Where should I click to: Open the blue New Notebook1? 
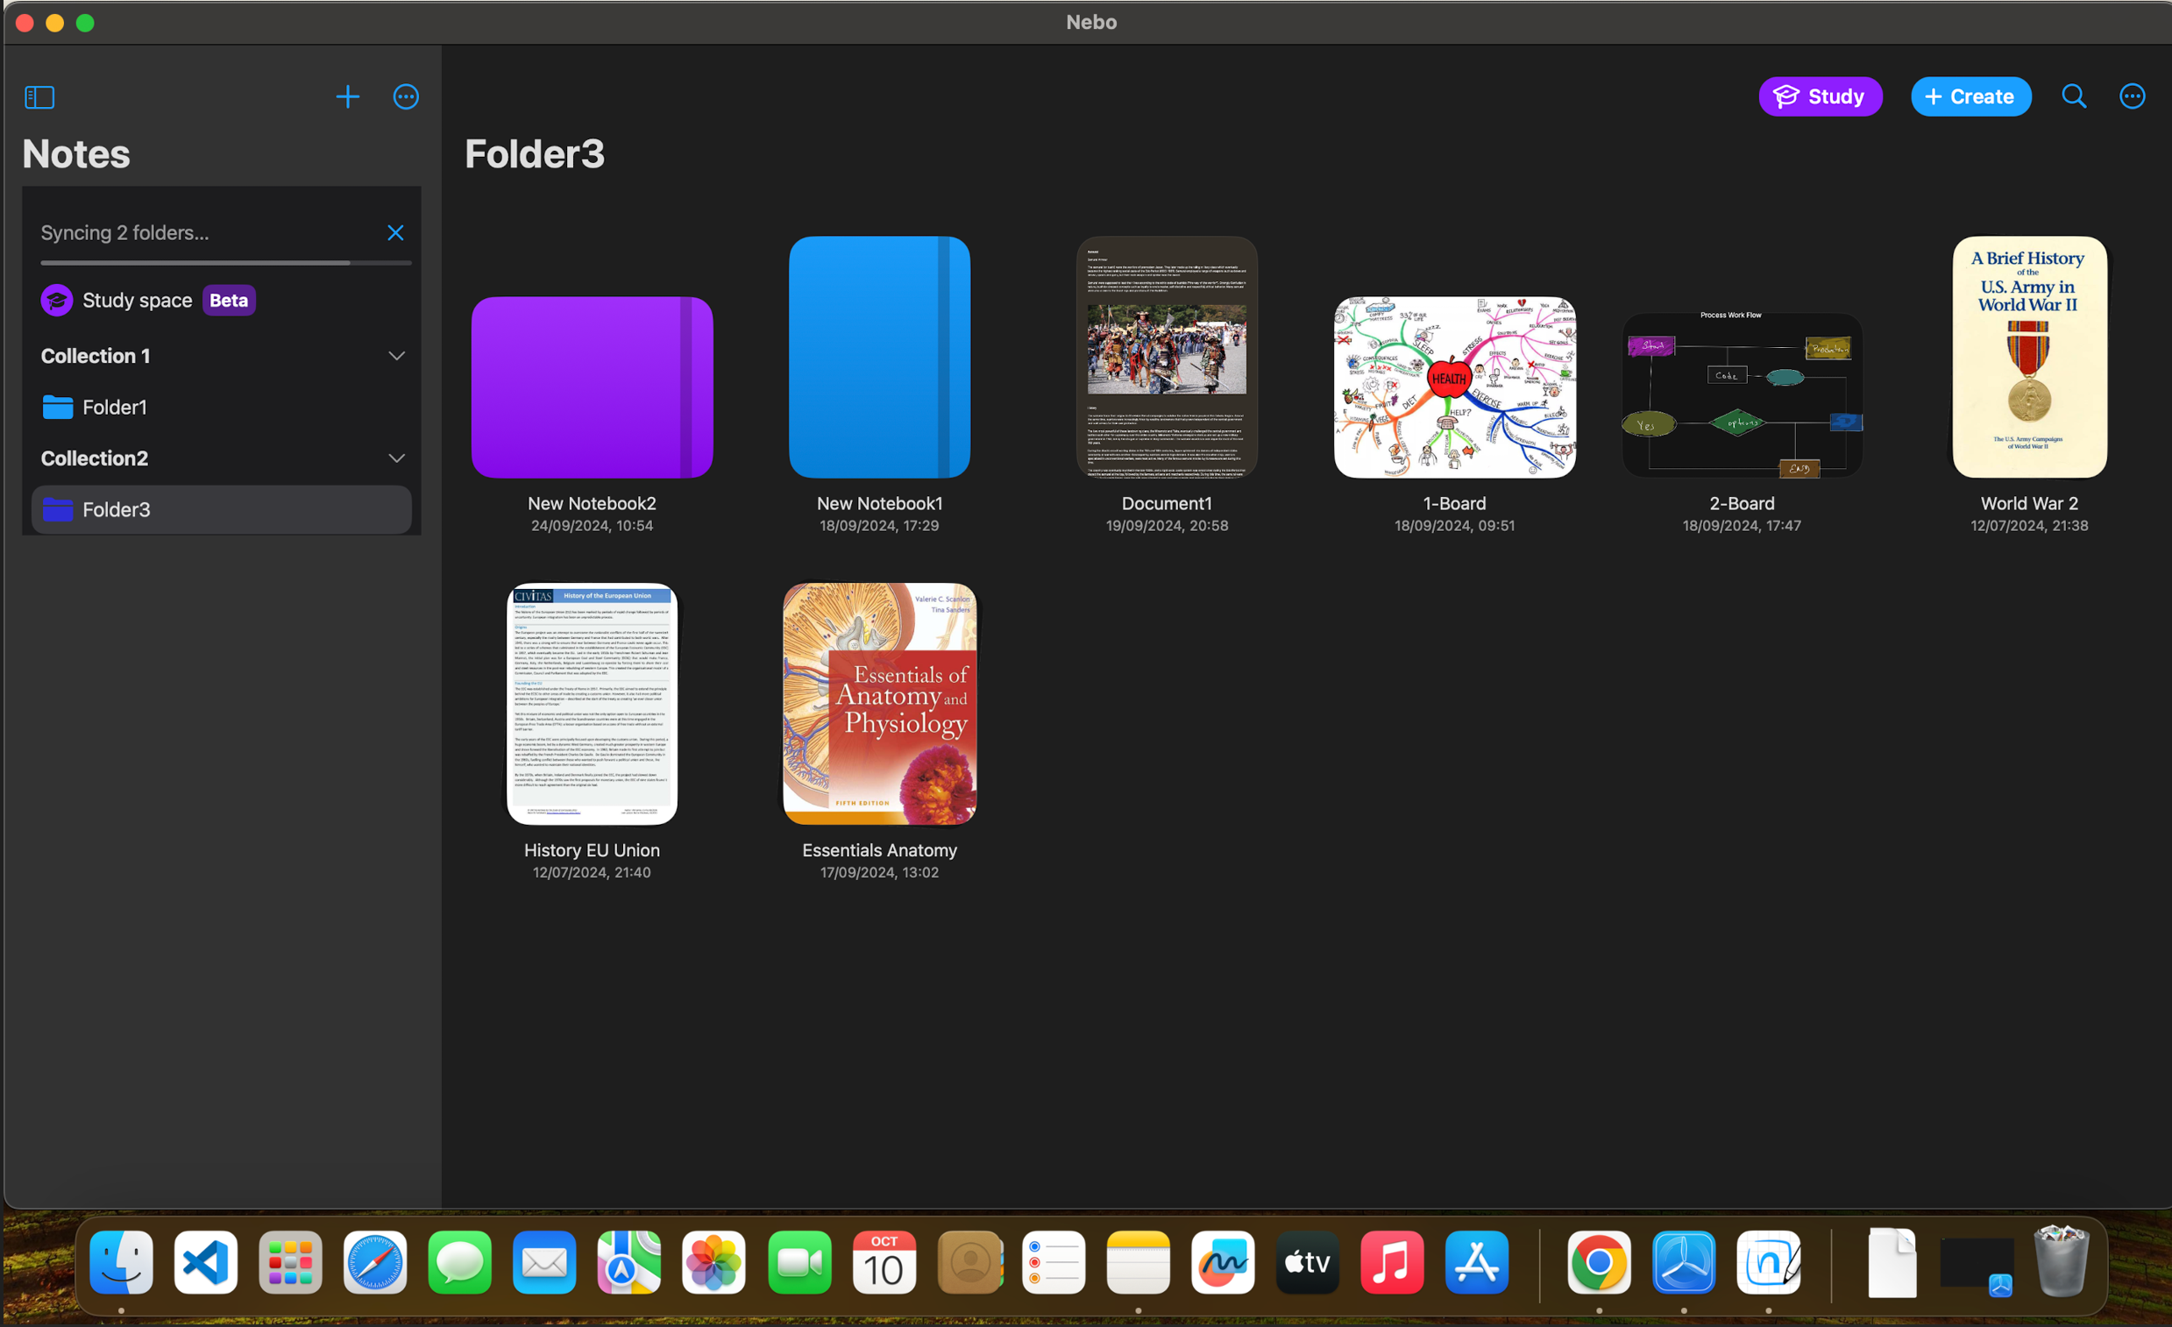pyautogui.click(x=879, y=357)
